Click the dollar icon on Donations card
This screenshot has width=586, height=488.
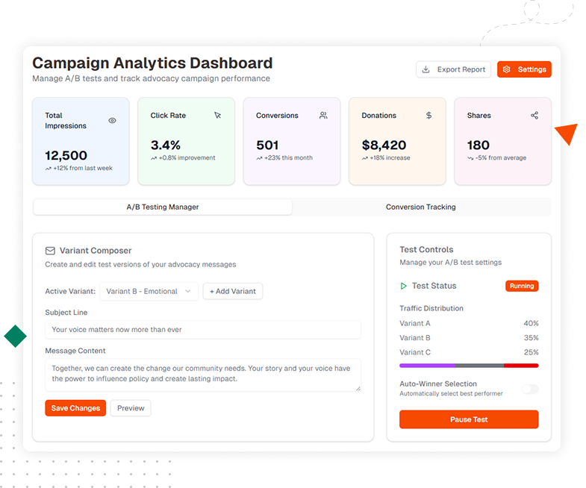tap(428, 116)
